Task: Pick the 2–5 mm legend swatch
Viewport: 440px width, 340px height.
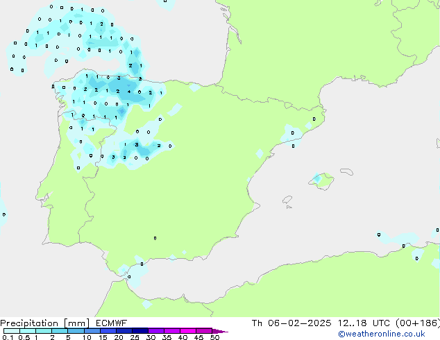Action: click(60, 331)
